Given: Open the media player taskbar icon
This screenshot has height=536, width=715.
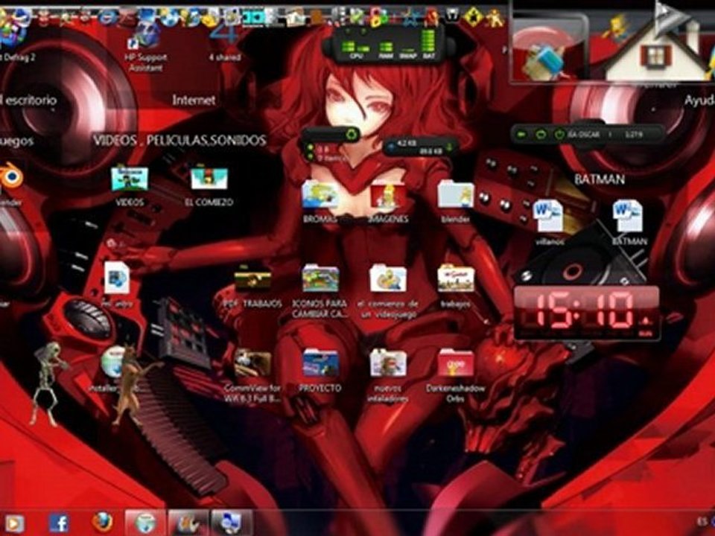Looking at the screenshot, I should [x=15, y=523].
